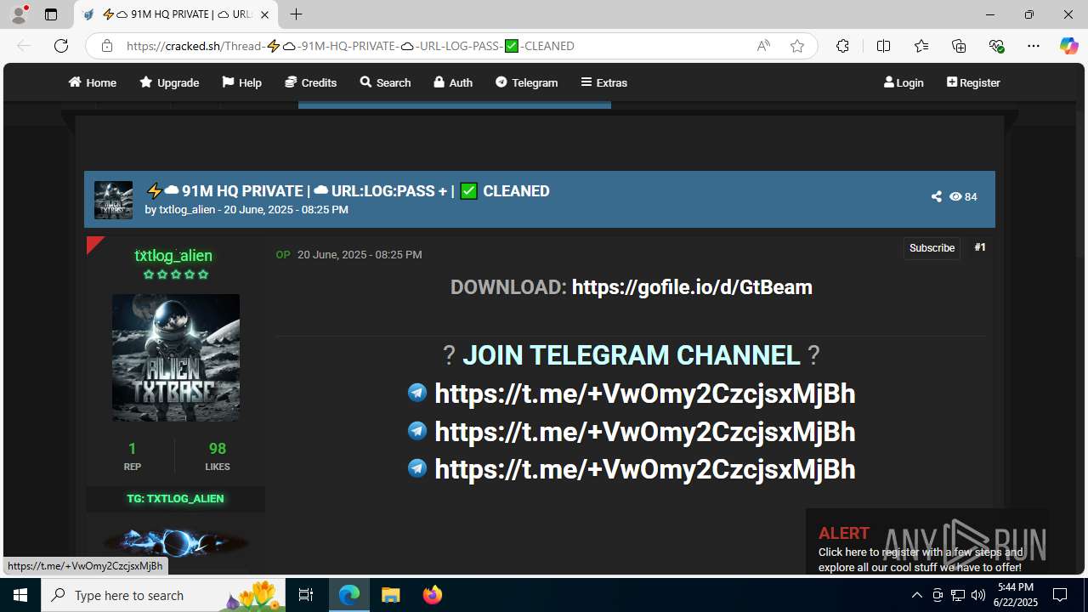Screen dimensions: 1088x612
Task: Launch Firefox from the taskbar
Action: (x=432, y=595)
